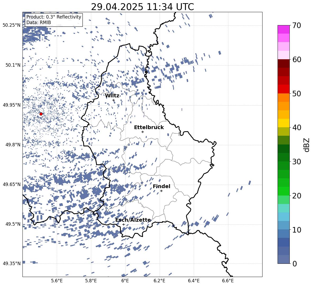Click the latitude label 50.1°N
This screenshot has height=286, width=313.
tap(13, 65)
